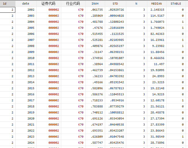The width and height of the screenshot is (188, 148).
Task: Click the 证券代码 column header
Action: 49,4
